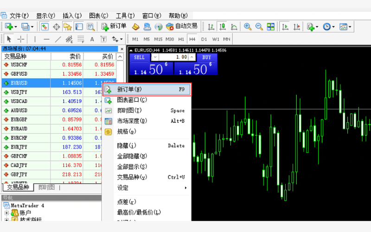The height and width of the screenshot is (232, 371).
Task: Switch to the 即时图 tab
Action: click(46, 187)
